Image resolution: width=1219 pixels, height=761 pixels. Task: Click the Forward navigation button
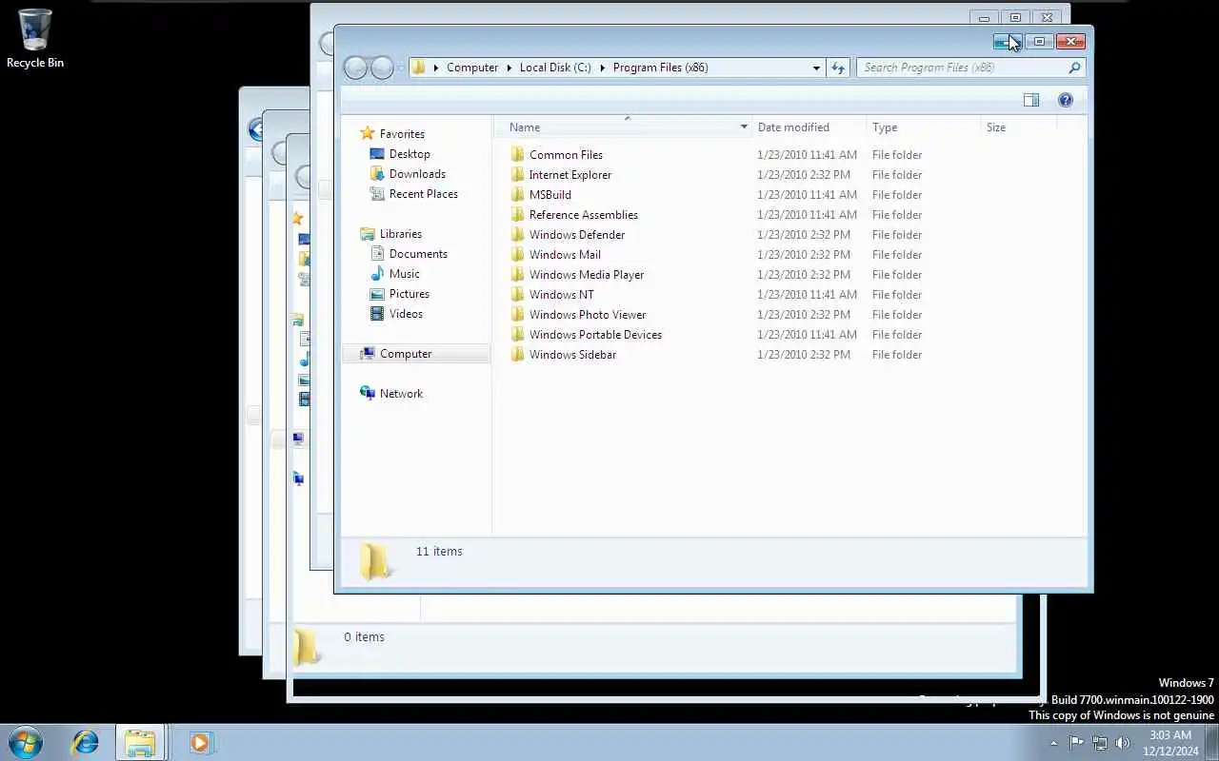tap(382, 68)
